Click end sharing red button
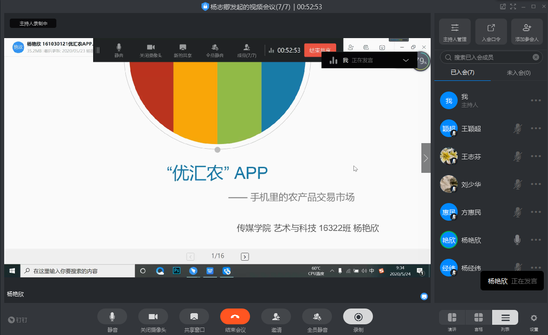548x335 pixels. point(320,50)
